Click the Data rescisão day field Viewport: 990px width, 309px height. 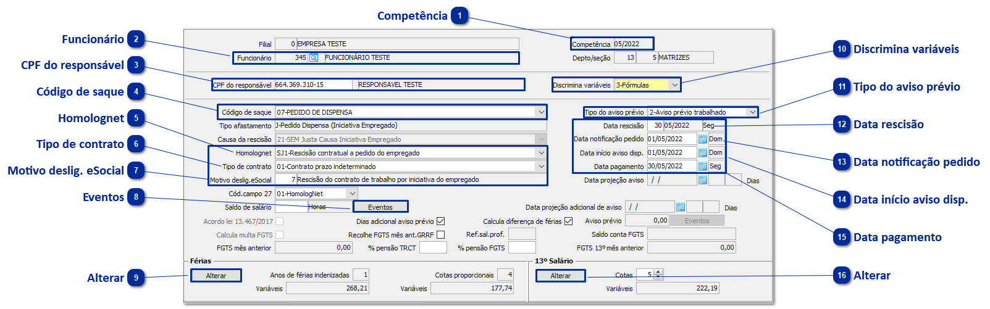click(655, 126)
